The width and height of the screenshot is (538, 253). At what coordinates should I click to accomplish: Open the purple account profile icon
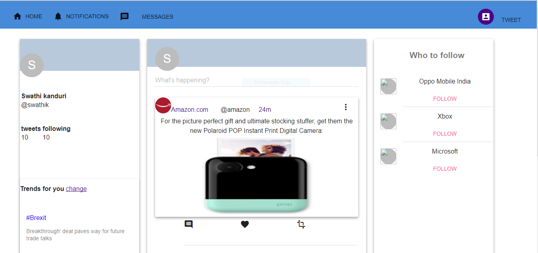pyautogui.click(x=485, y=17)
